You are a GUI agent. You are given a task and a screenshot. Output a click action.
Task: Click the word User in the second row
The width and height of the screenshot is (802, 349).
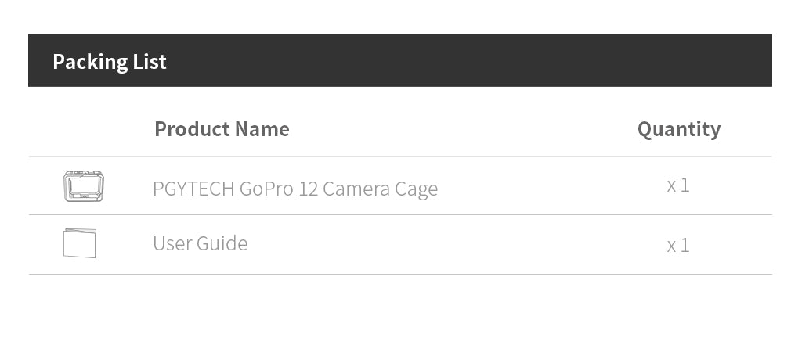(x=172, y=243)
